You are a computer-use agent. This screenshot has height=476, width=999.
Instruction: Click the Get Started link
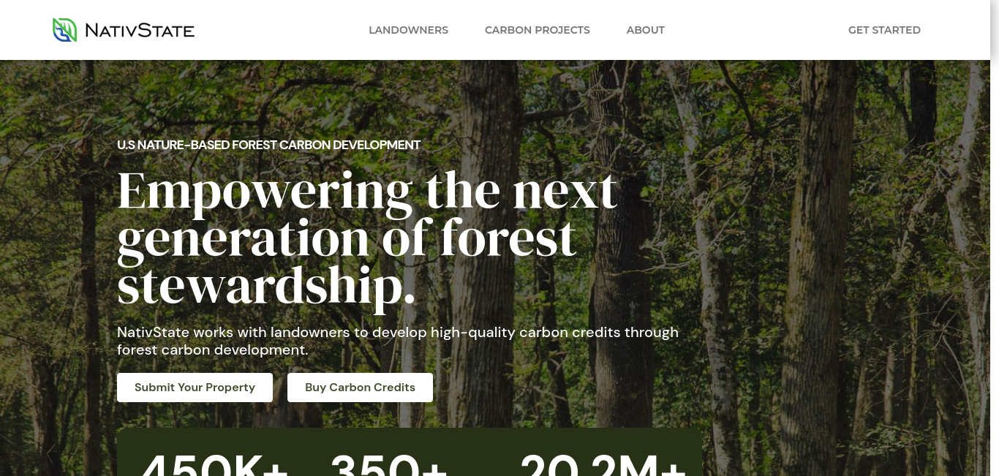pyautogui.click(x=884, y=30)
